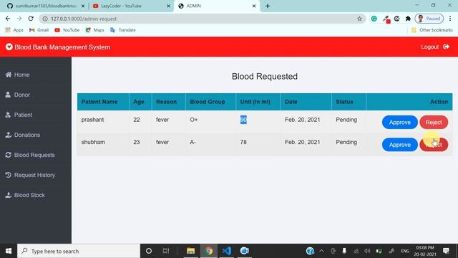This screenshot has height=258, width=458.
Task: Reload the page with refresh icon
Action: (x=31, y=19)
